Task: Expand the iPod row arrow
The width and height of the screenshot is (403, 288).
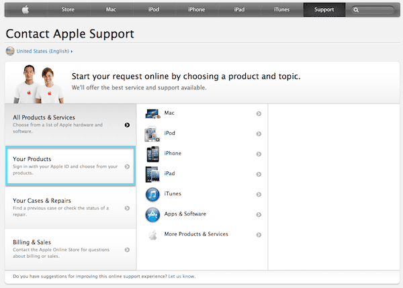Action: (x=259, y=134)
